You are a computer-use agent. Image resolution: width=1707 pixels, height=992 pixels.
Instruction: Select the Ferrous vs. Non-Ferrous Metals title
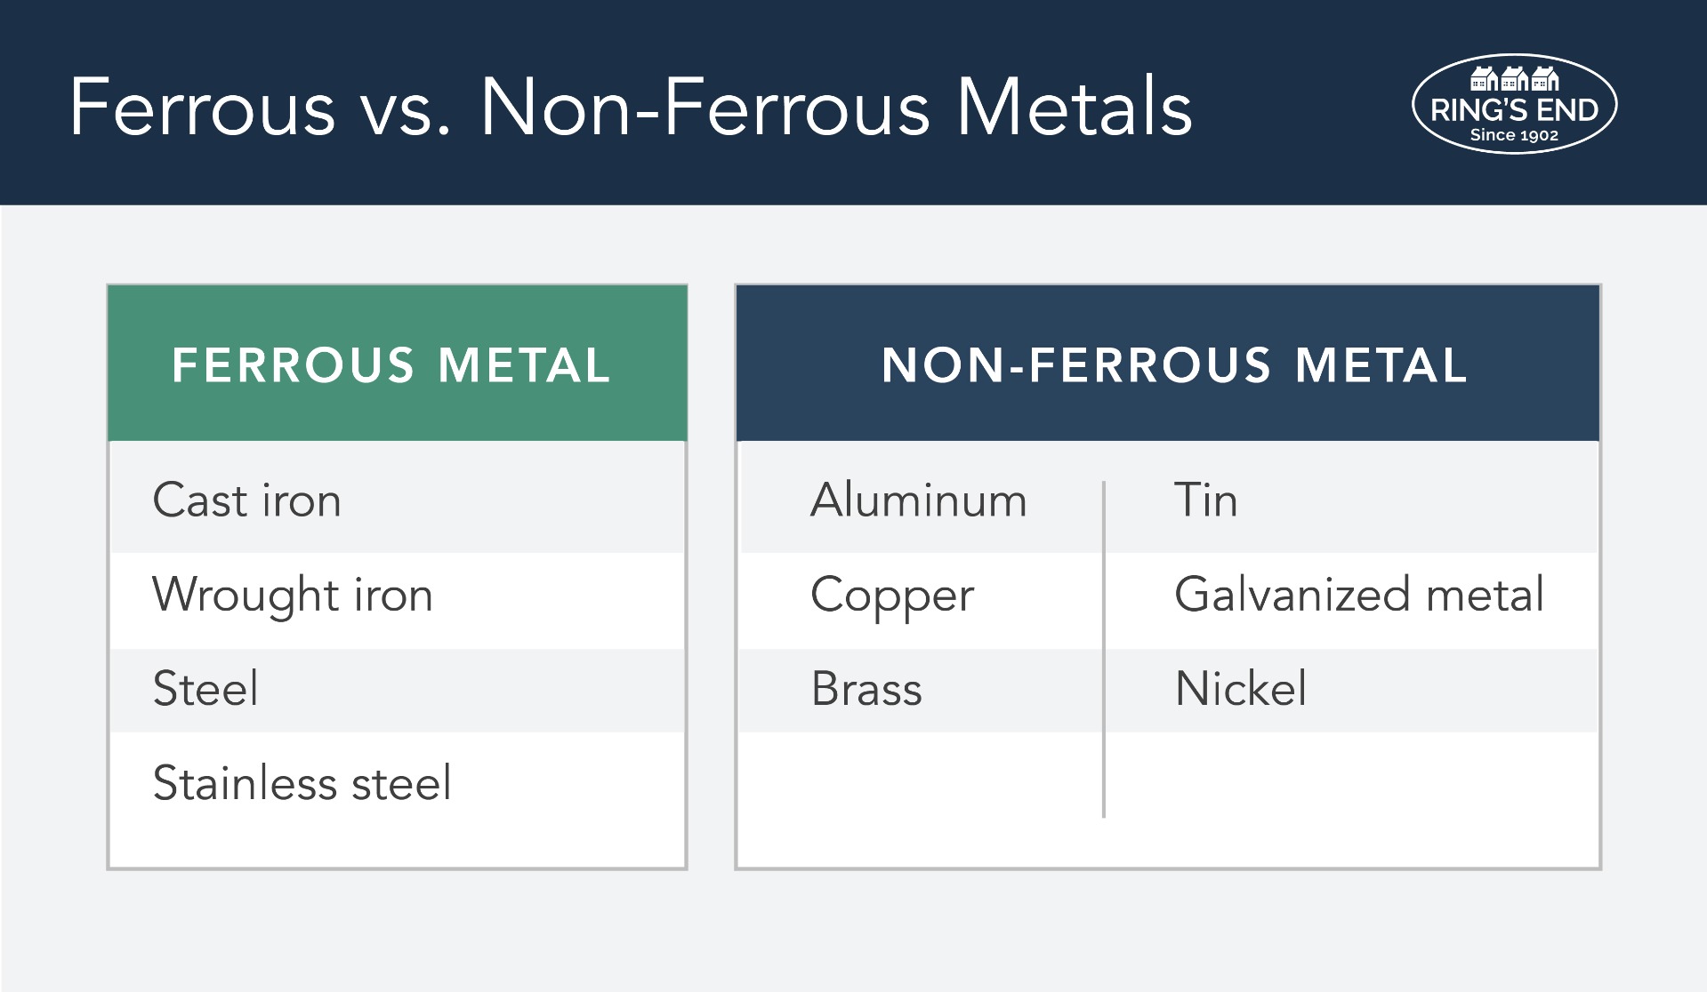tap(630, 108)
